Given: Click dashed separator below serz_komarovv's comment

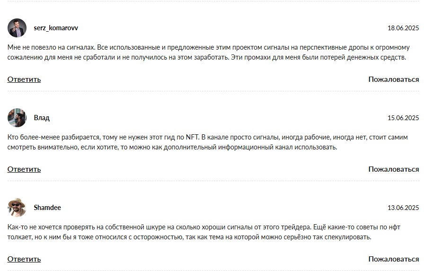Looking at the screenshot, I should pyautogui.click(x=213, y=91).
